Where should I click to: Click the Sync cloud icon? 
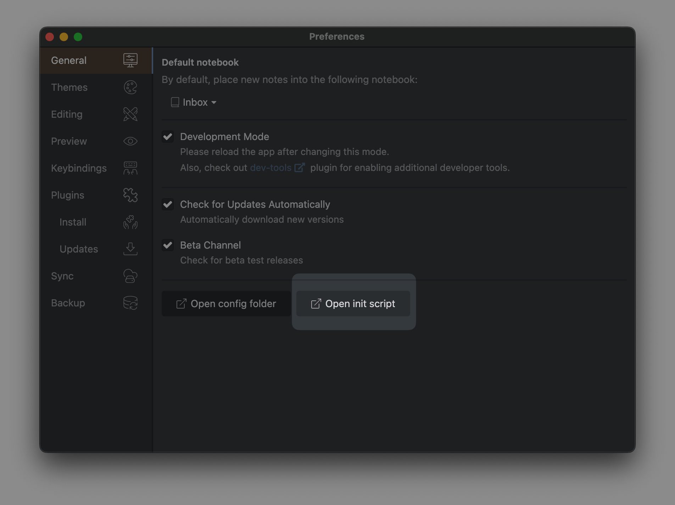point(130,276)
